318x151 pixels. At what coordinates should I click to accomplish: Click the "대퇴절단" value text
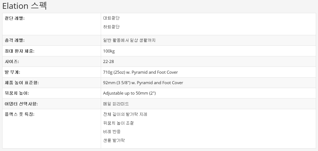pyautogui.click(x=111, y=18)
